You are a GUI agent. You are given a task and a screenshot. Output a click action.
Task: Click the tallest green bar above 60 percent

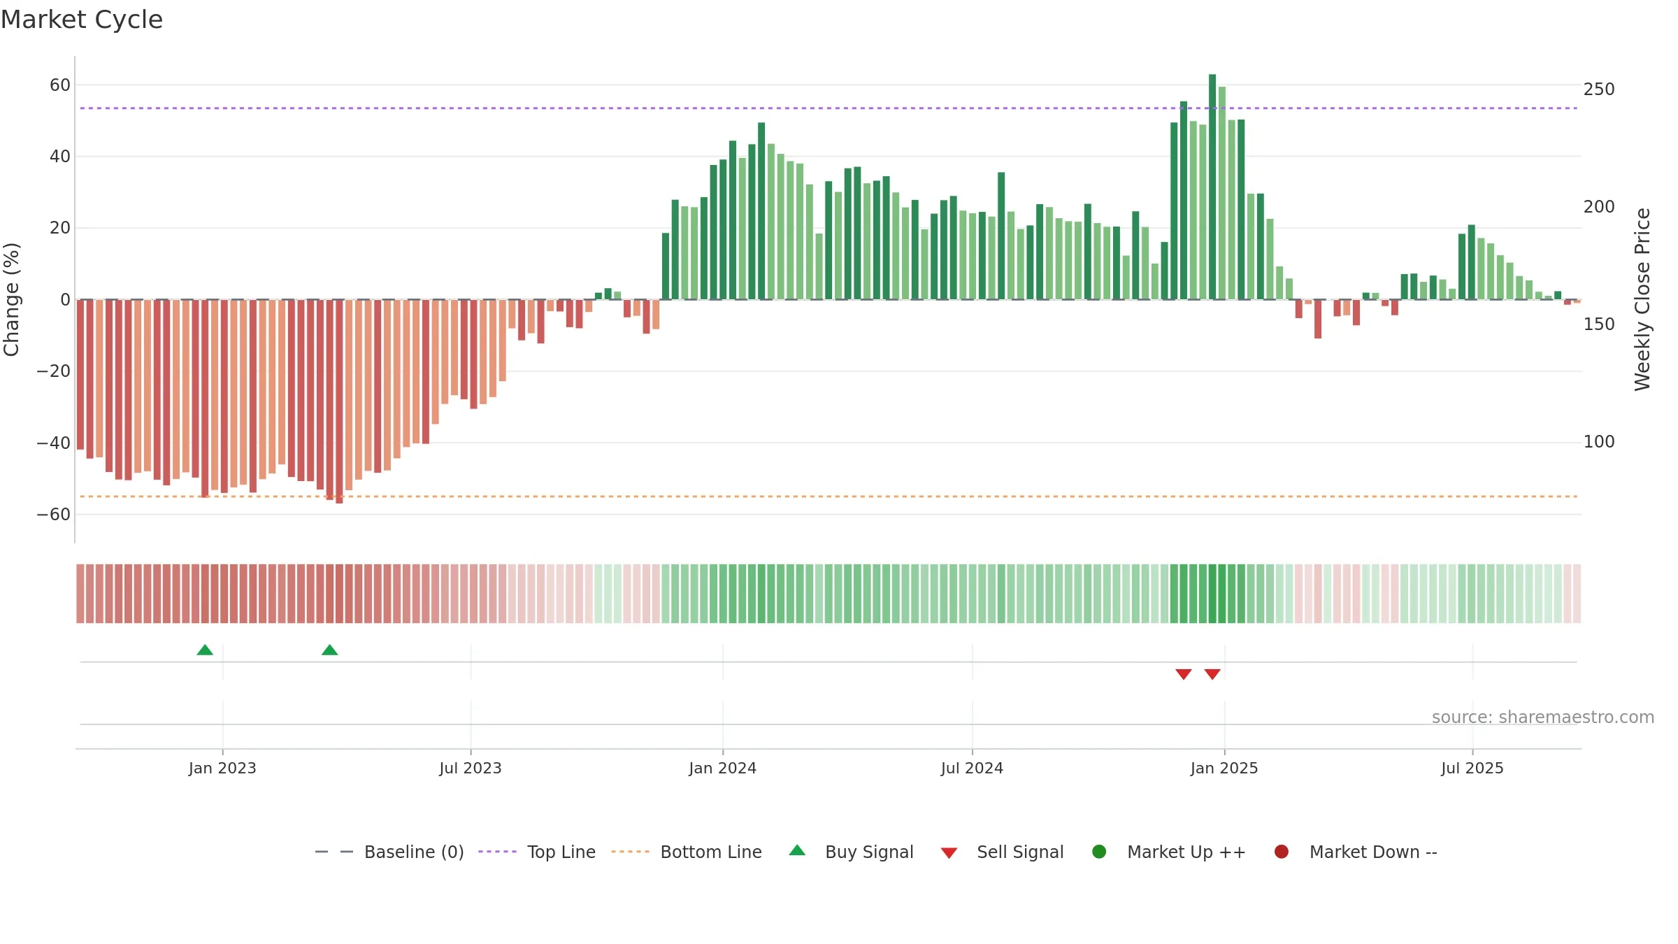1212,187
